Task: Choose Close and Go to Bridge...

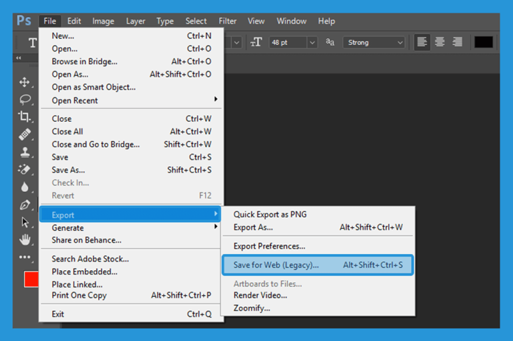Action: (x=132, y=144)
